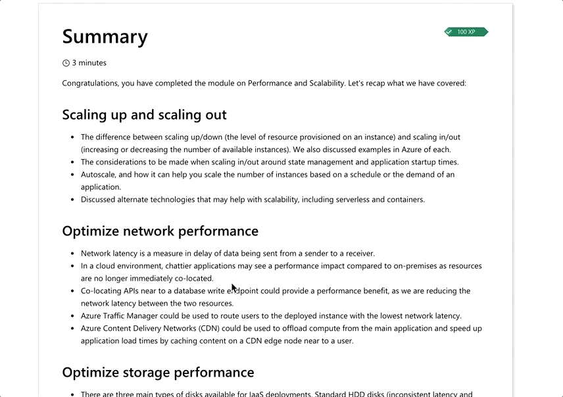Click the bullet about state management considerations
Image resolution: width=563 pixels, height=397 pixels.
270,162
